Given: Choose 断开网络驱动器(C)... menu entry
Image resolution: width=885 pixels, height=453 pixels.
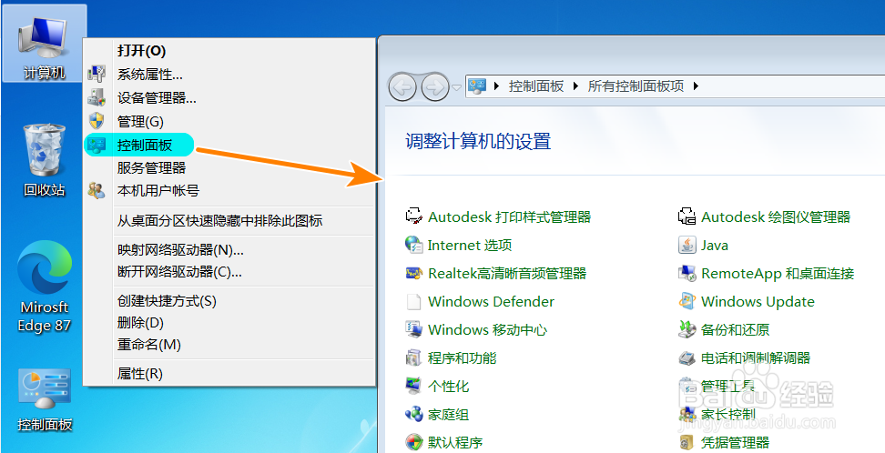Looking at the screenshot, I should tap(179, 272).
